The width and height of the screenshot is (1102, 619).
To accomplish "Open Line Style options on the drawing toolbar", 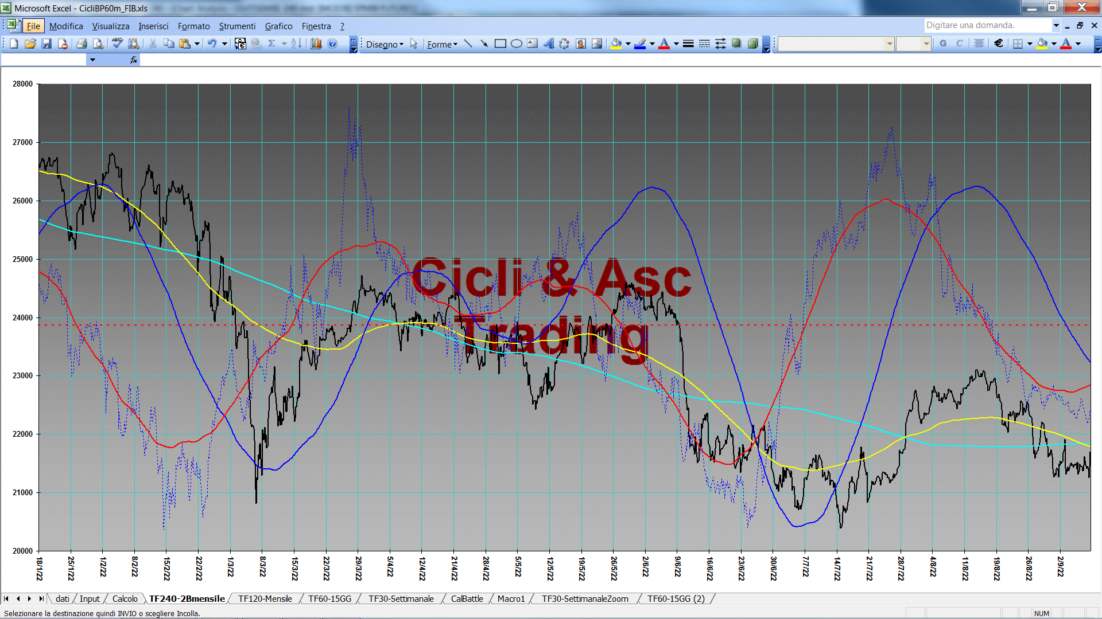I will pyautogui.click(x=689, y=44).
